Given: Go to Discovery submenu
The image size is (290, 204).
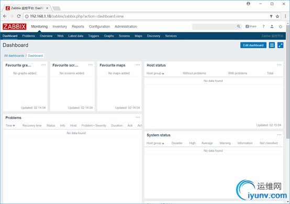Looking at the screenshot, I should click(x=153, y=36).
